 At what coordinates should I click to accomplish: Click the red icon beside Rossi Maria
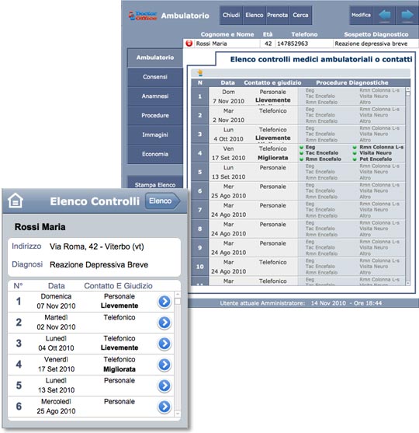[189, 44]
